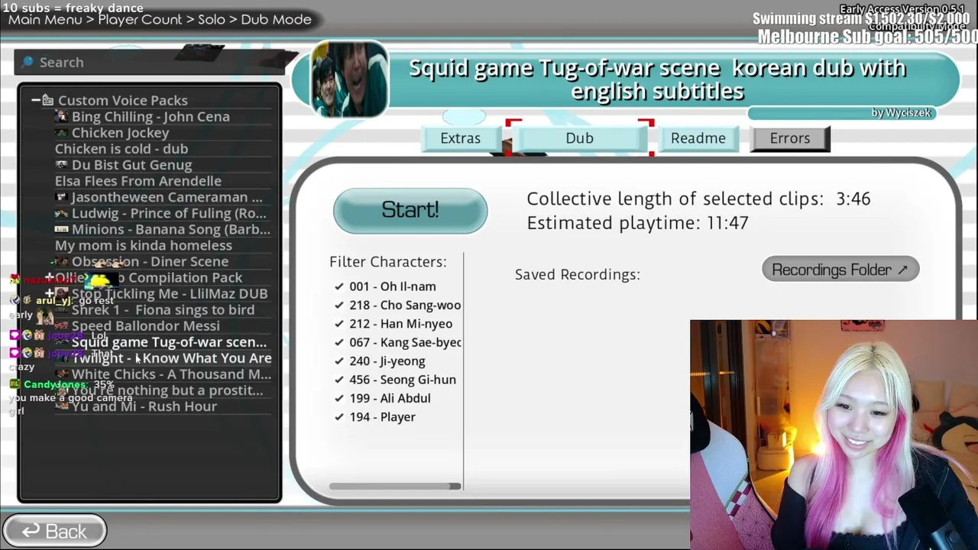The image size is (978, 550).
Task: Click the Squid Game pack cover thumbnail
Action: (349, 79)
